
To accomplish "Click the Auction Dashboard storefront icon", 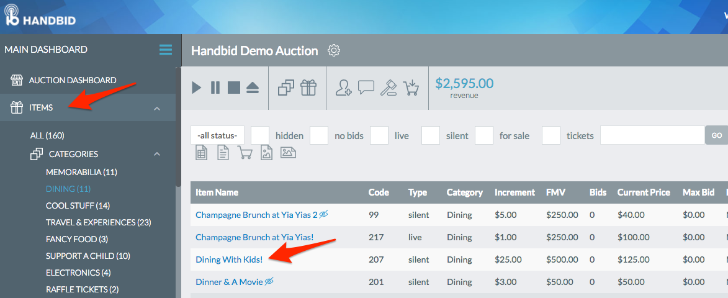I will 17,80.
